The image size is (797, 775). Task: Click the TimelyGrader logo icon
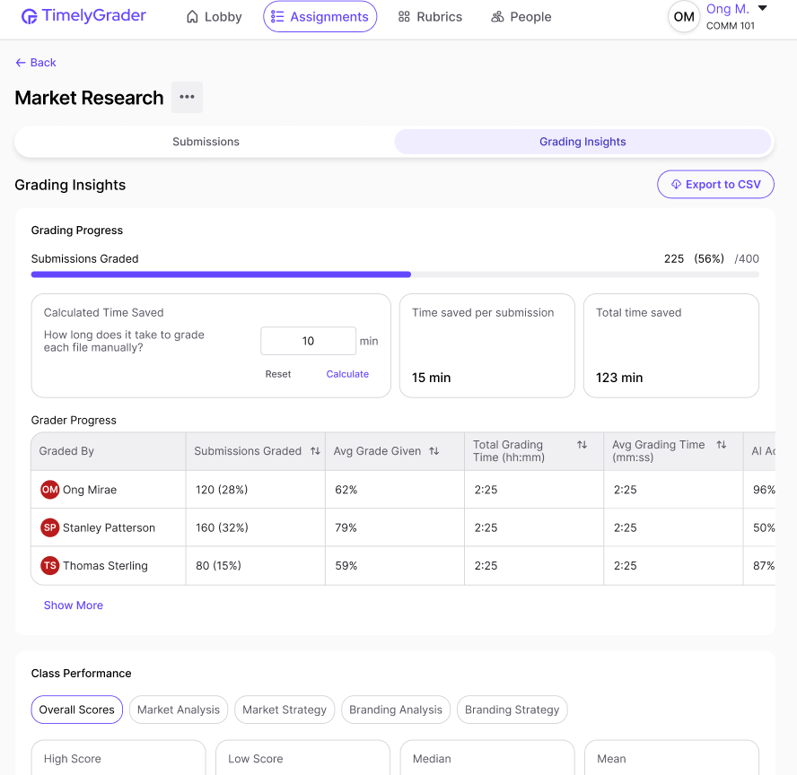pyautogui.click(x=29, y=17)
